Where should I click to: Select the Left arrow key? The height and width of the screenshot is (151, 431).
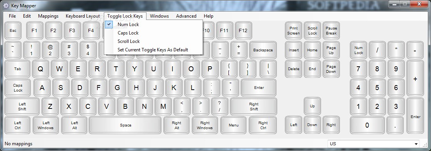(294, 125)
